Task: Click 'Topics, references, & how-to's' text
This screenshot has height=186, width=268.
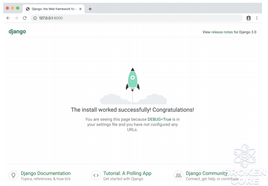Action: tap(46, 179)
